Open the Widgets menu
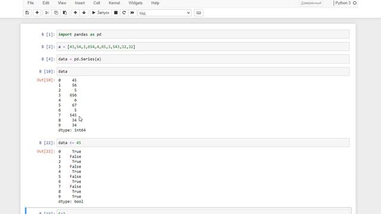 [x=135, y=3]
